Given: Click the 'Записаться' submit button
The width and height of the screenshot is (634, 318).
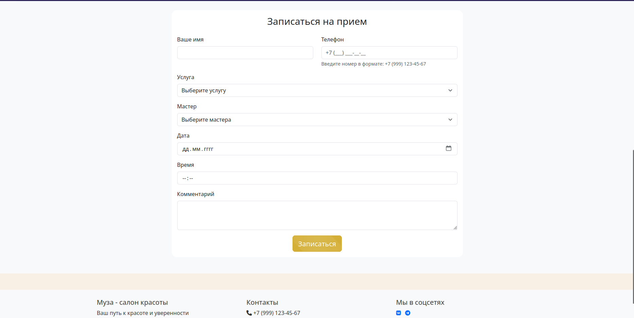Looking at the screenshot, I should 317,244.
